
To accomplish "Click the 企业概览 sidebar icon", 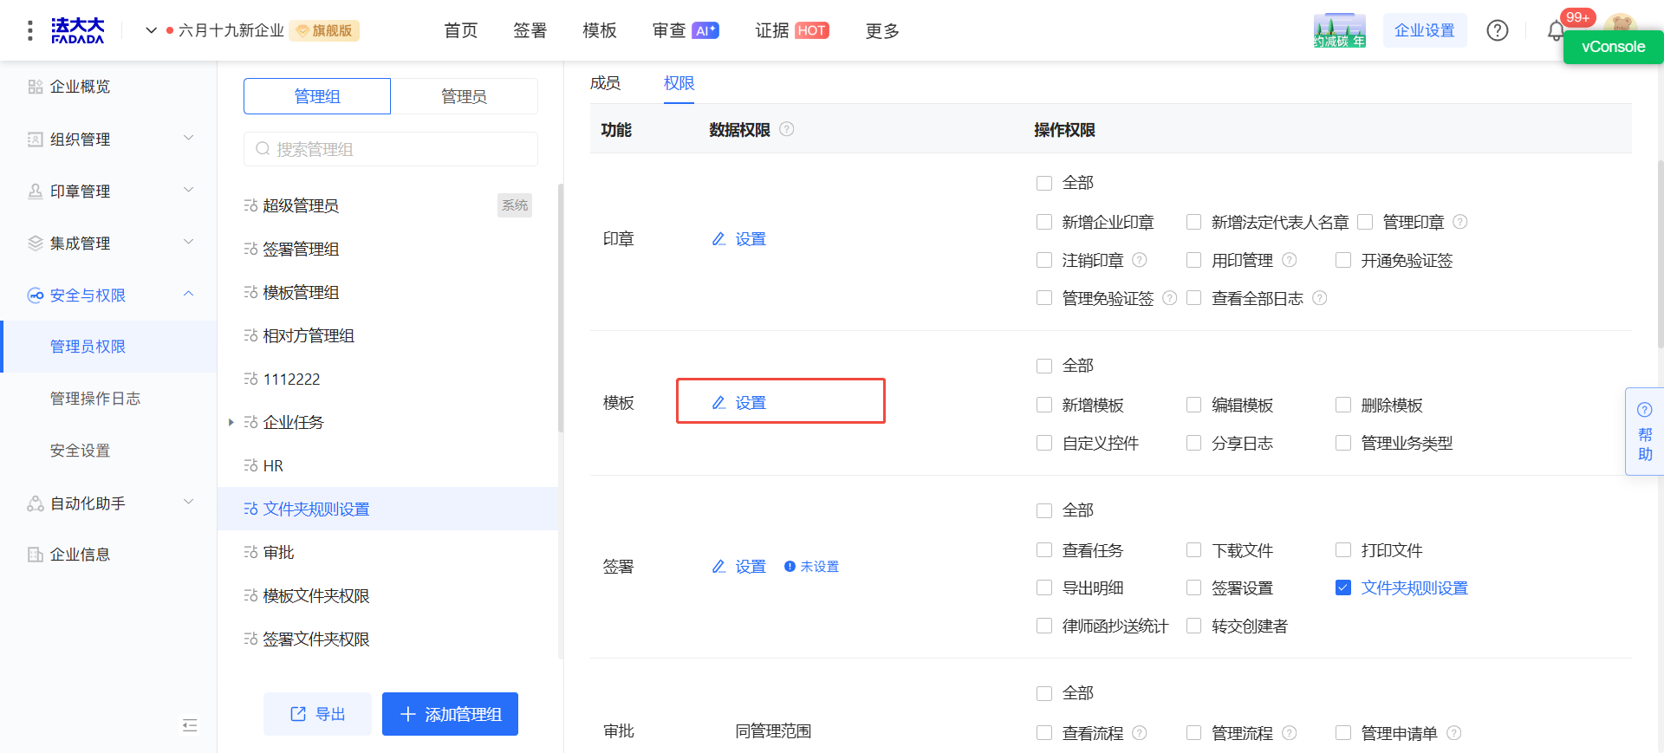I will (x=36, y=87).
